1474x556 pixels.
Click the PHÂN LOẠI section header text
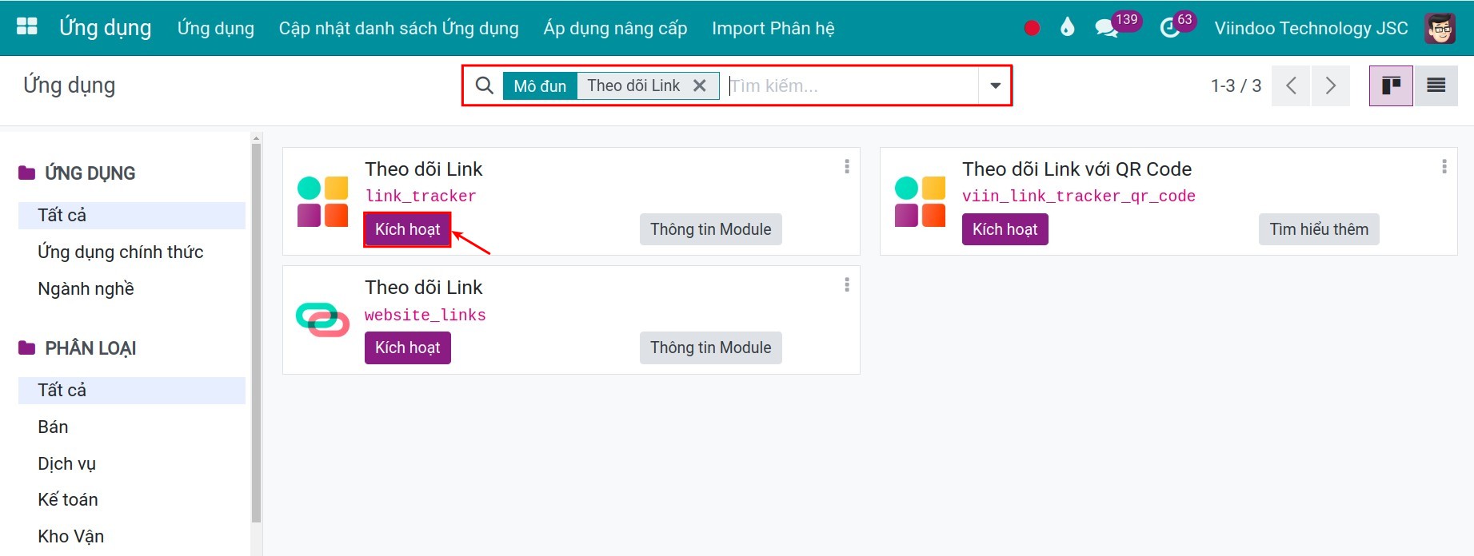pos(90,348)
